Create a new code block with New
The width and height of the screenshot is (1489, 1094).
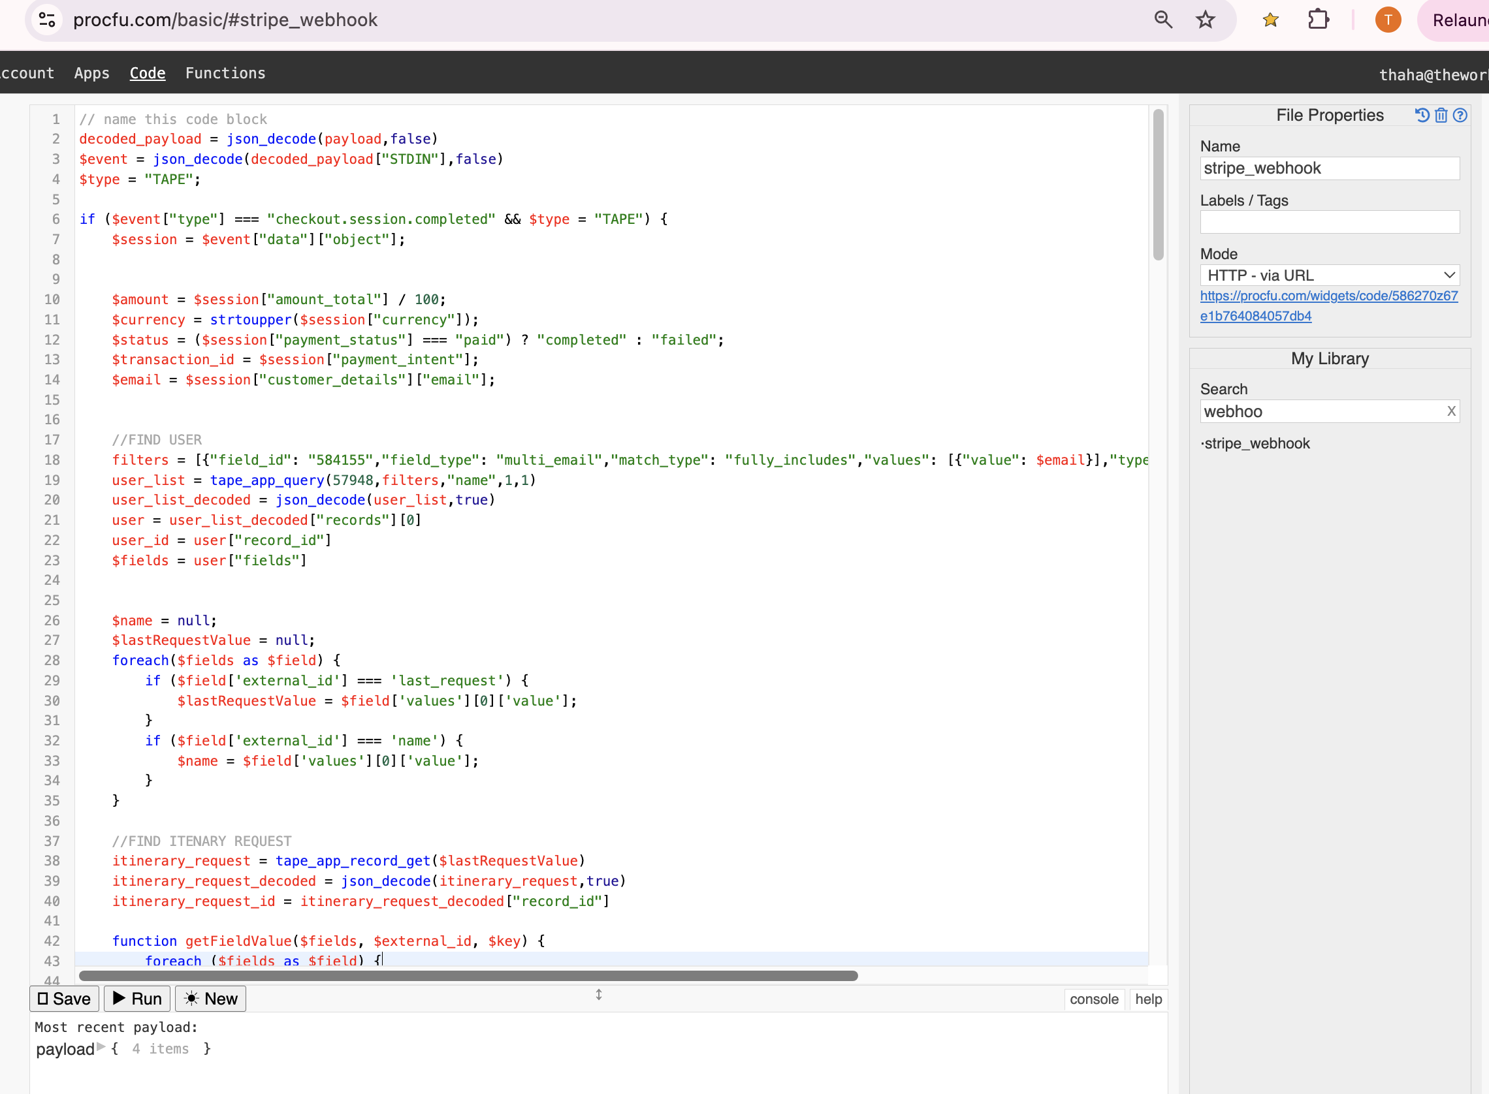point(210,999)
